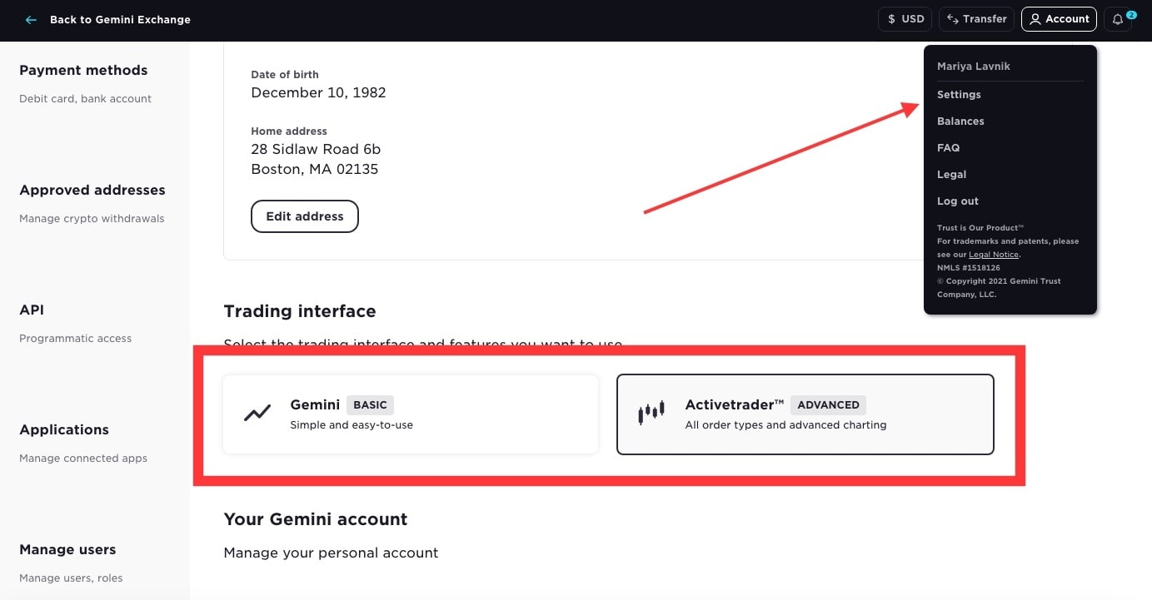Open the API programmatic access section

click(31, 310)
